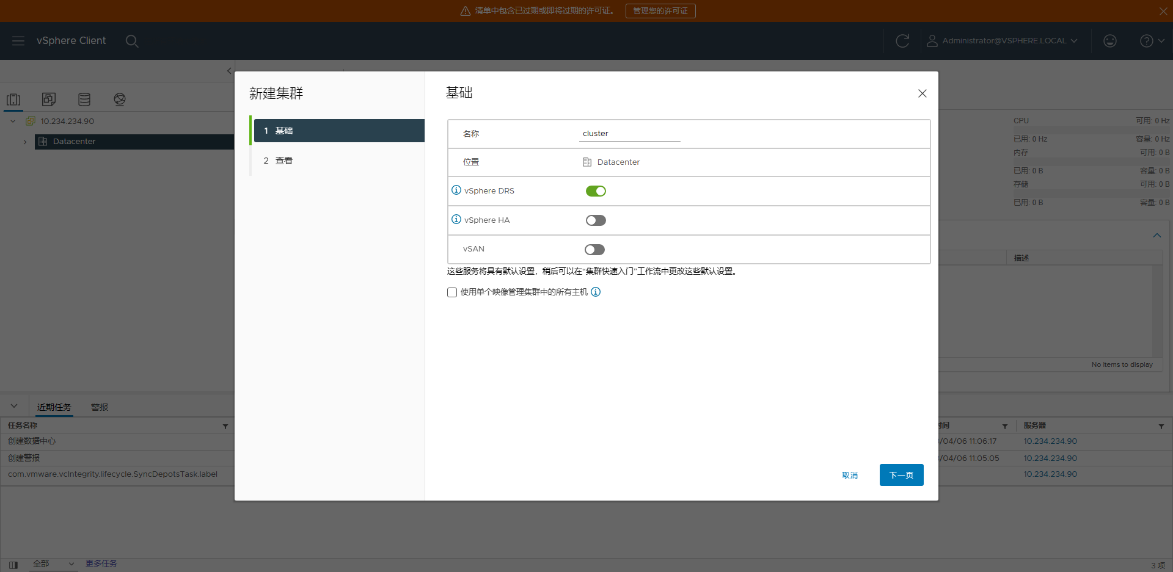Open the smiley feedback icon

click(x=1110, y=41)
